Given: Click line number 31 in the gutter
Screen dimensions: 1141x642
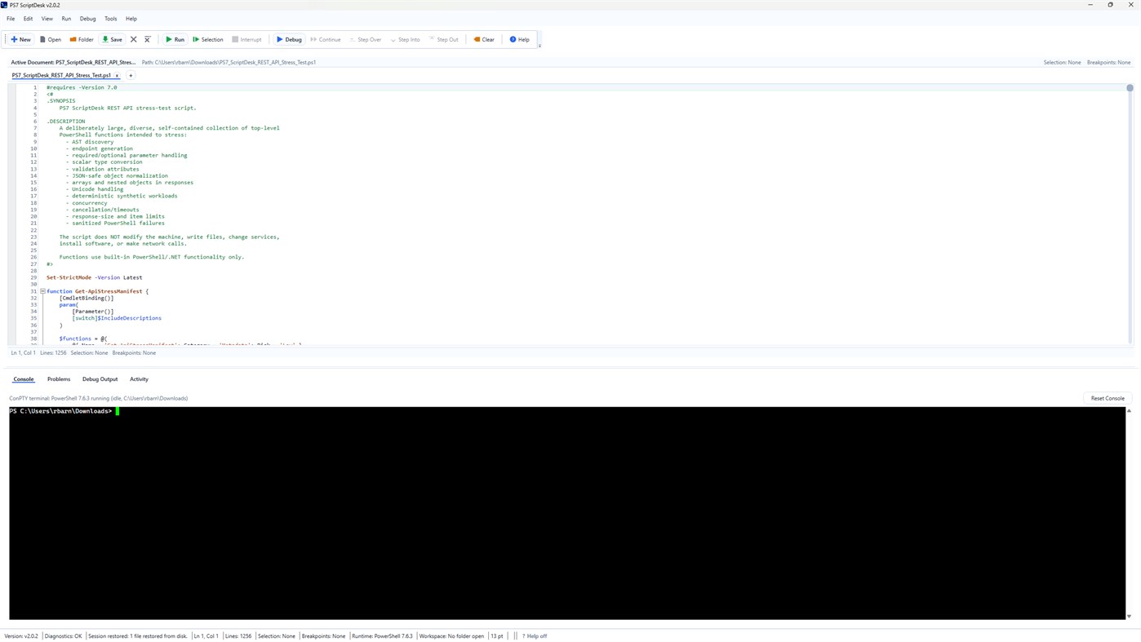Looking at the screenshot, I should [33, 291].
